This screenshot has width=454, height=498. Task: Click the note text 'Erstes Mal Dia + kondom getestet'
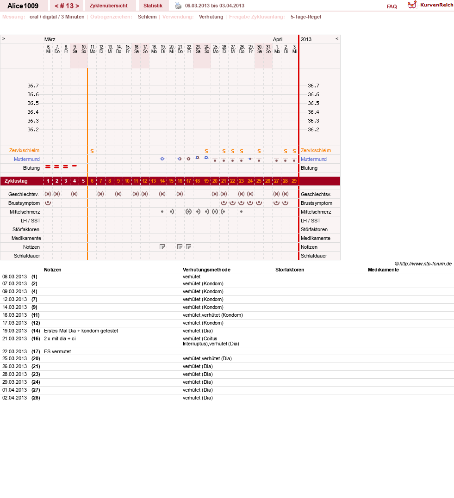81,331
